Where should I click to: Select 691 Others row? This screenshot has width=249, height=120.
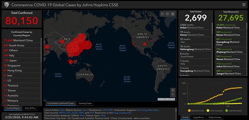click(21, 50)
